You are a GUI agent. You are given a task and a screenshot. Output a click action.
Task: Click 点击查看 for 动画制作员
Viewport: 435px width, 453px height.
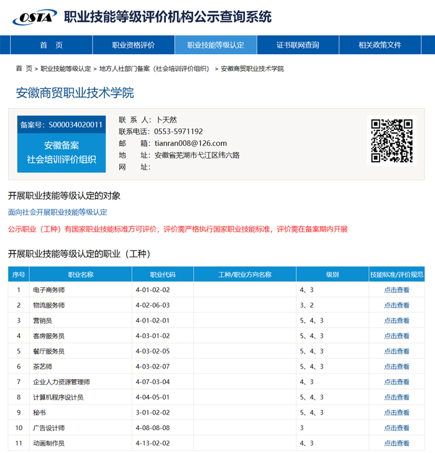tap(396, 443)
